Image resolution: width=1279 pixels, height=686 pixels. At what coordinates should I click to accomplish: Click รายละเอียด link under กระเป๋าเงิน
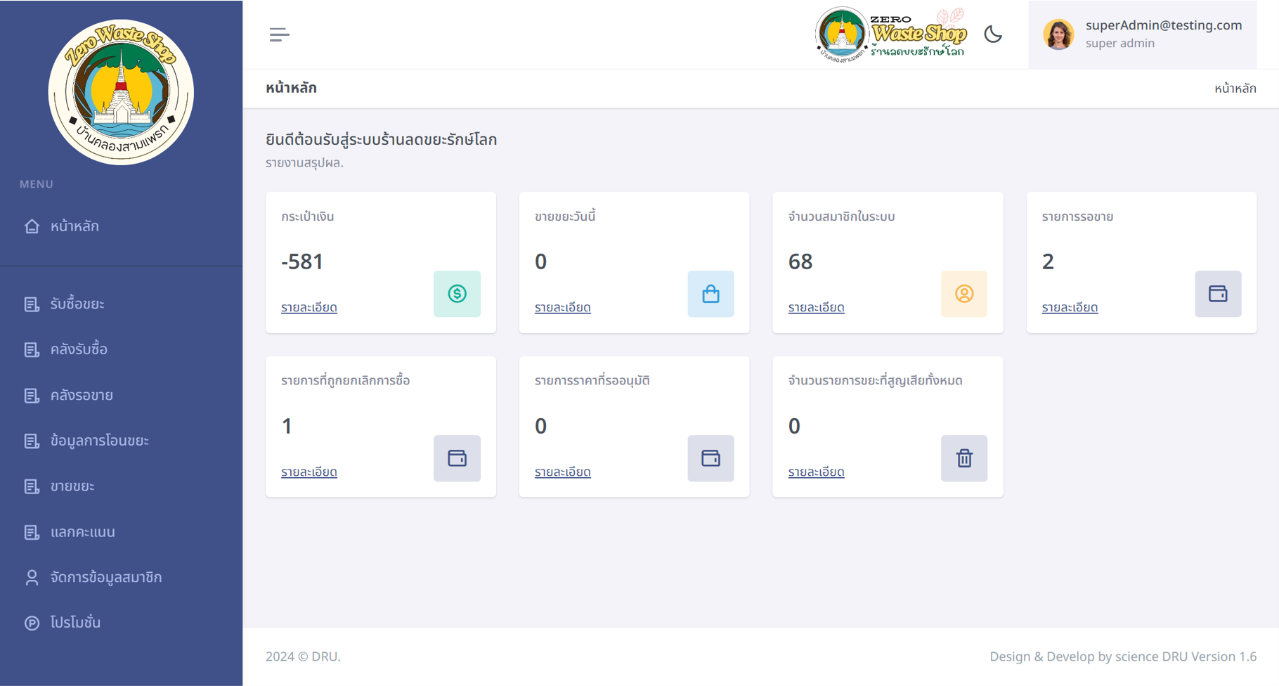tap(309, 307)
